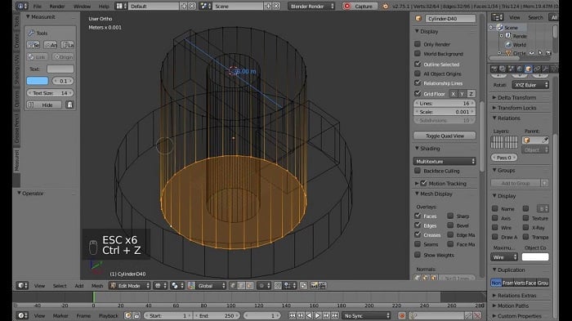Click the auto keyframe record button
The height and width of the screenshot is (321, 572).
pos(402,315)
